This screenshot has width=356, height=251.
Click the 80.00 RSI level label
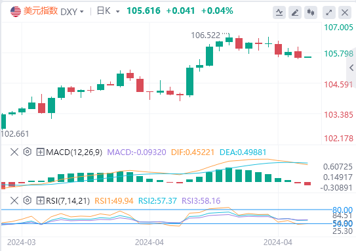pyautogui.click(x=342, y=210)
